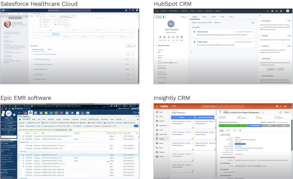The image size is (293, 179).
Task: Switch to HubSpot Notes tab
Action: coord(205,17)
